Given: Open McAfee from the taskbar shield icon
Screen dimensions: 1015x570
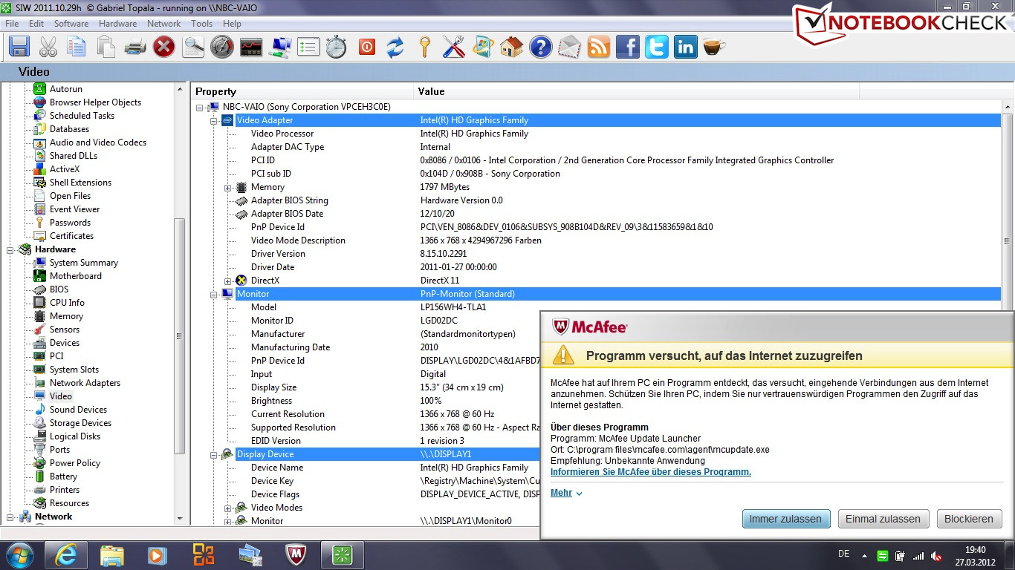Looking at the screenshot, I should (296, 554).
